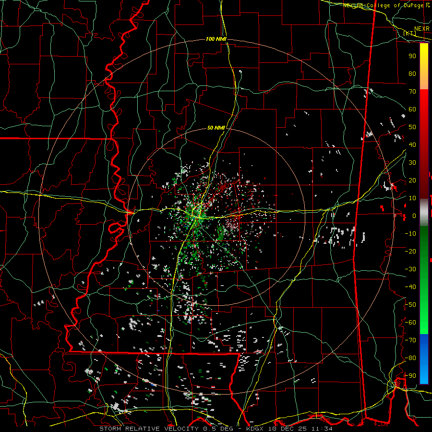Image resolution: width=432 pixels, height=432 pixels.
Task: Click the 80 value on velocity scale
Action: (x=412, y=73)
